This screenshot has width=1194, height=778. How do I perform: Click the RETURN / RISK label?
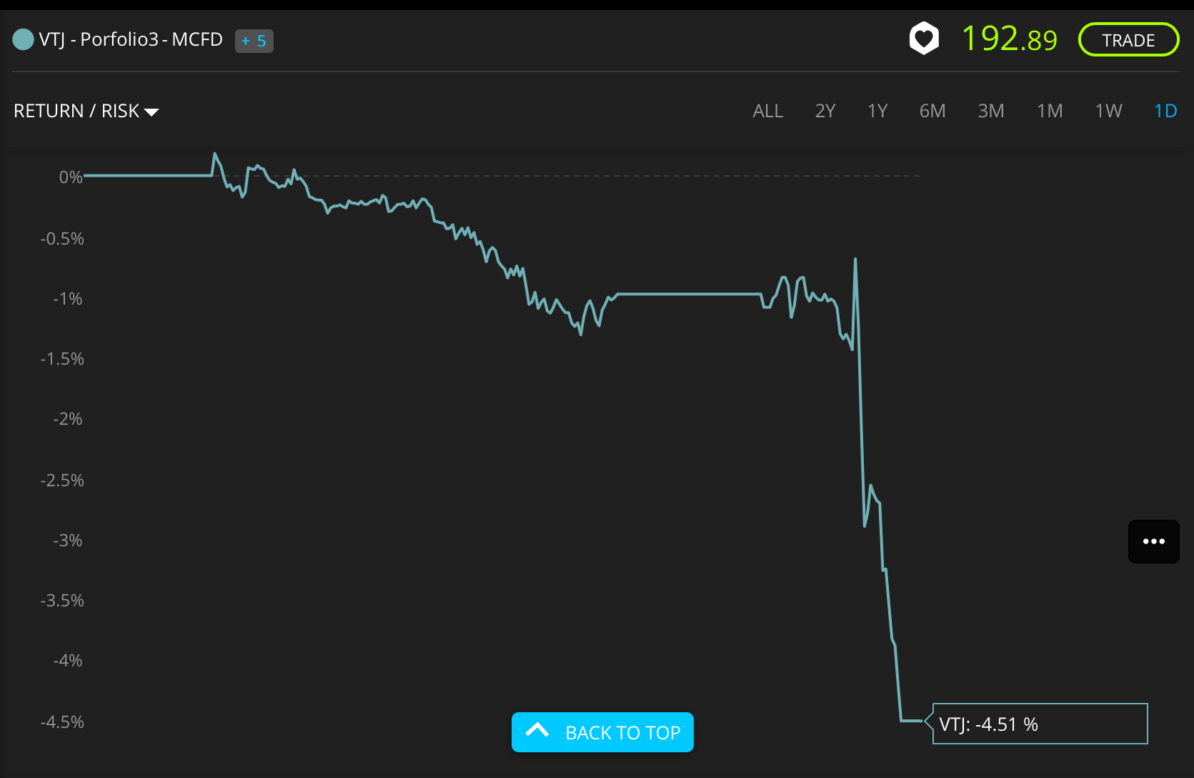coord(76,111)
